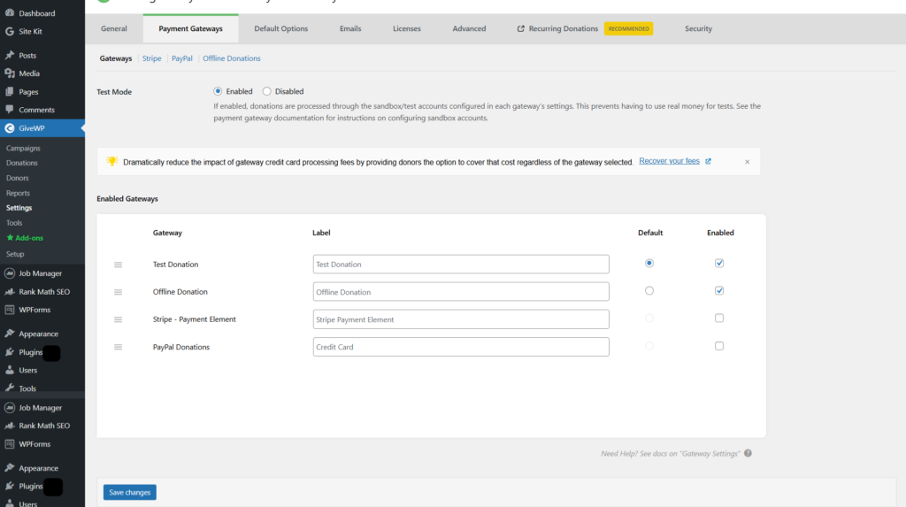This screenshot has width=906, height=507.
Task: Click the PayPal Donations reorder handle
Action: 118,347
